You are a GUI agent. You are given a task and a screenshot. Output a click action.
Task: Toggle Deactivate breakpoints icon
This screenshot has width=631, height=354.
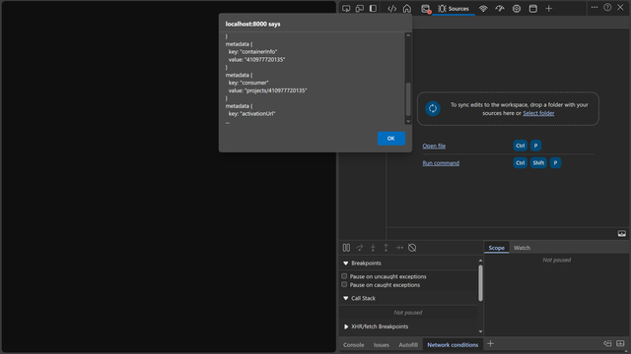point(412,248)
